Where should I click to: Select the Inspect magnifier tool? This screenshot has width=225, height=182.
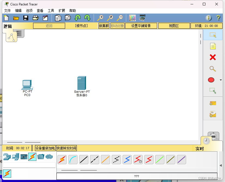(x=213, y=69)
